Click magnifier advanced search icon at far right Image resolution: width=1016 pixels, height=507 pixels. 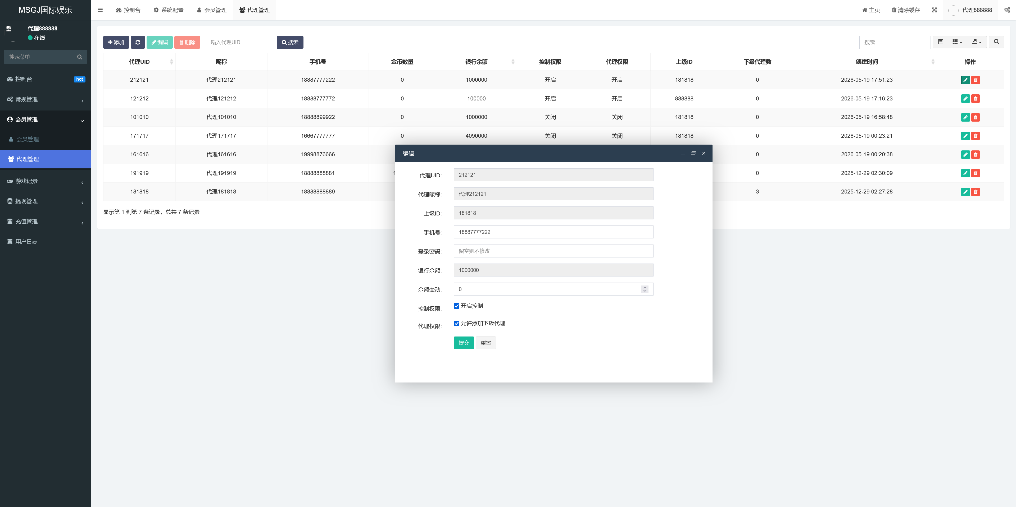click(x=996, y=42)
